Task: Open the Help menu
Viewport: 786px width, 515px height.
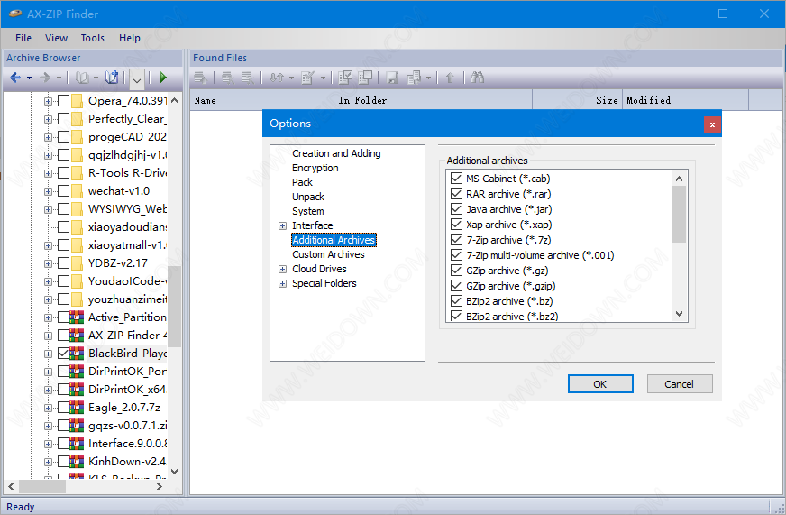Action: 129,38
